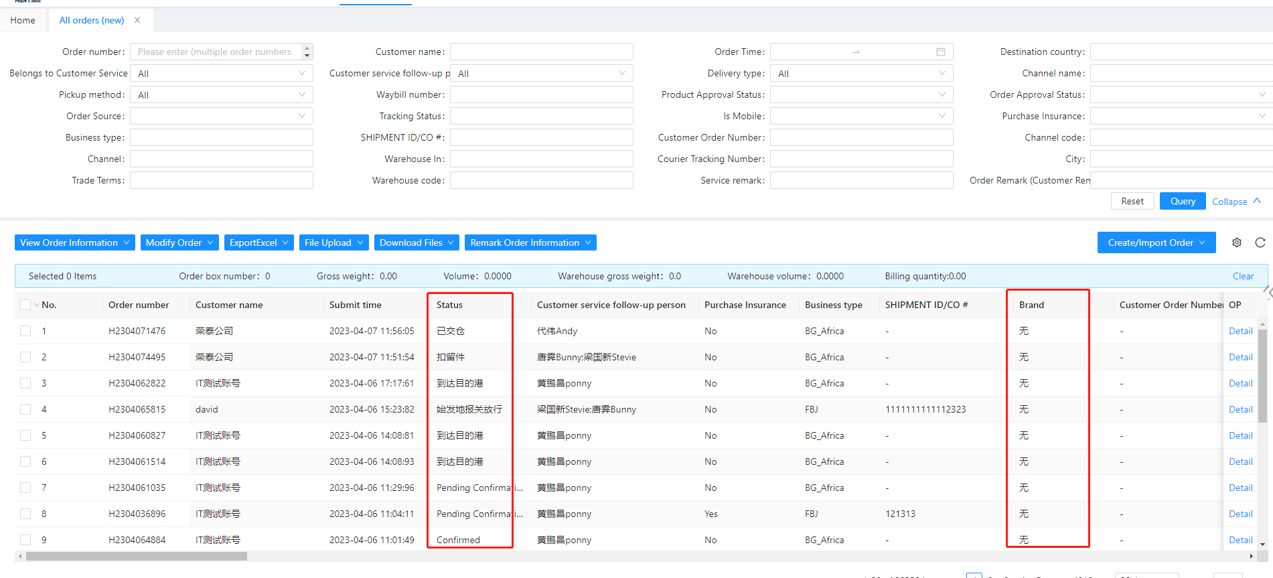
Task: Switch to the Home tab
Action: [x=23, y=20]
